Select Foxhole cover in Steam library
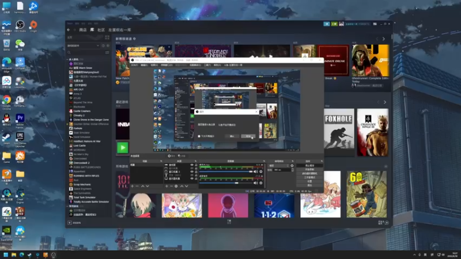Viewport: 461px width, 259px height. click(x=339, y=132)
